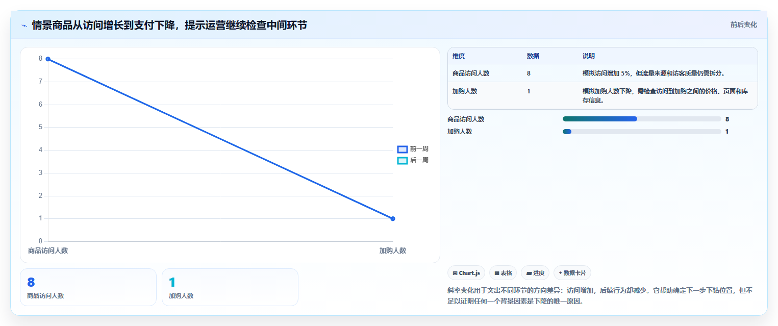Click the 商品访问人数 cell in the table
The width and height of the screenshot is (778, 326).
[471, 73]
